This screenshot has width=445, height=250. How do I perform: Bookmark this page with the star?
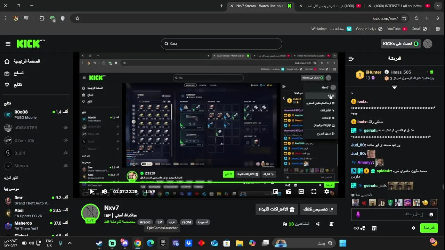[x=77, y=18]
